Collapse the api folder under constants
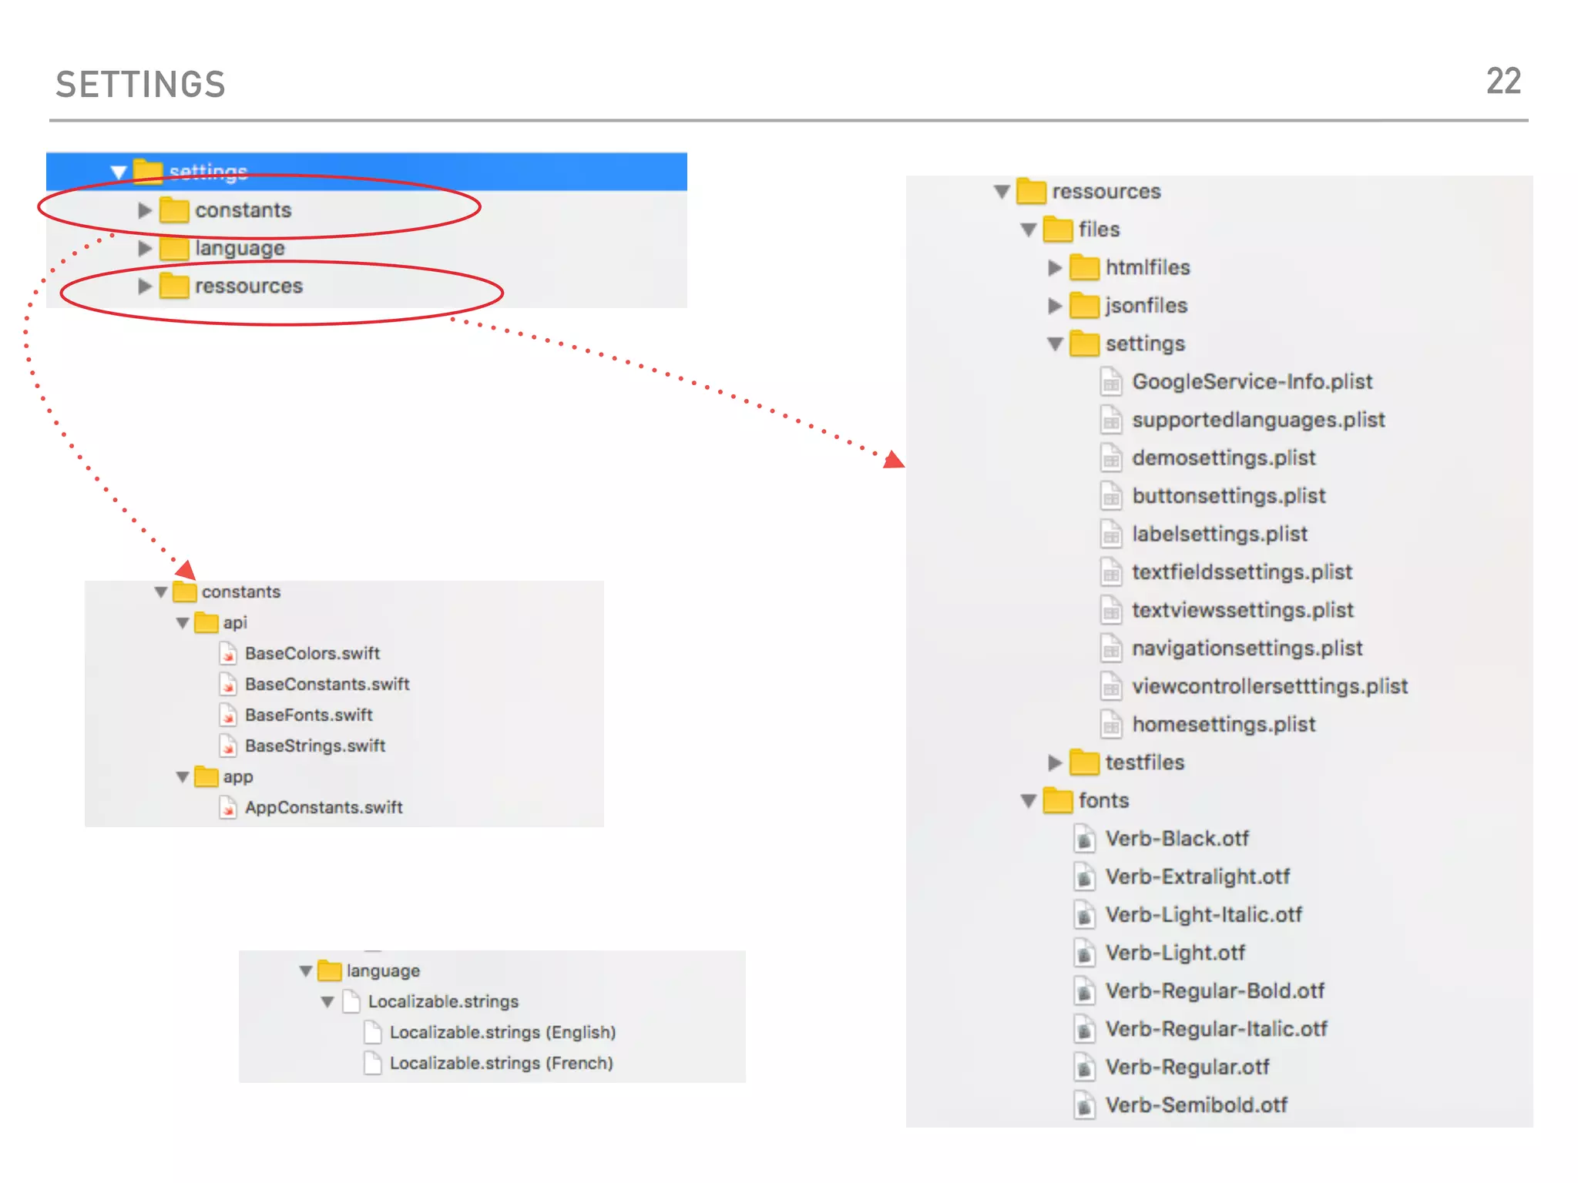The width and height of the screenshot is (1578, 1183). (183, 623)
